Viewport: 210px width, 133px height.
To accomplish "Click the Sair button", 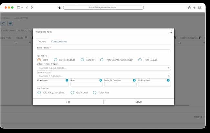I will coord(68,102).
